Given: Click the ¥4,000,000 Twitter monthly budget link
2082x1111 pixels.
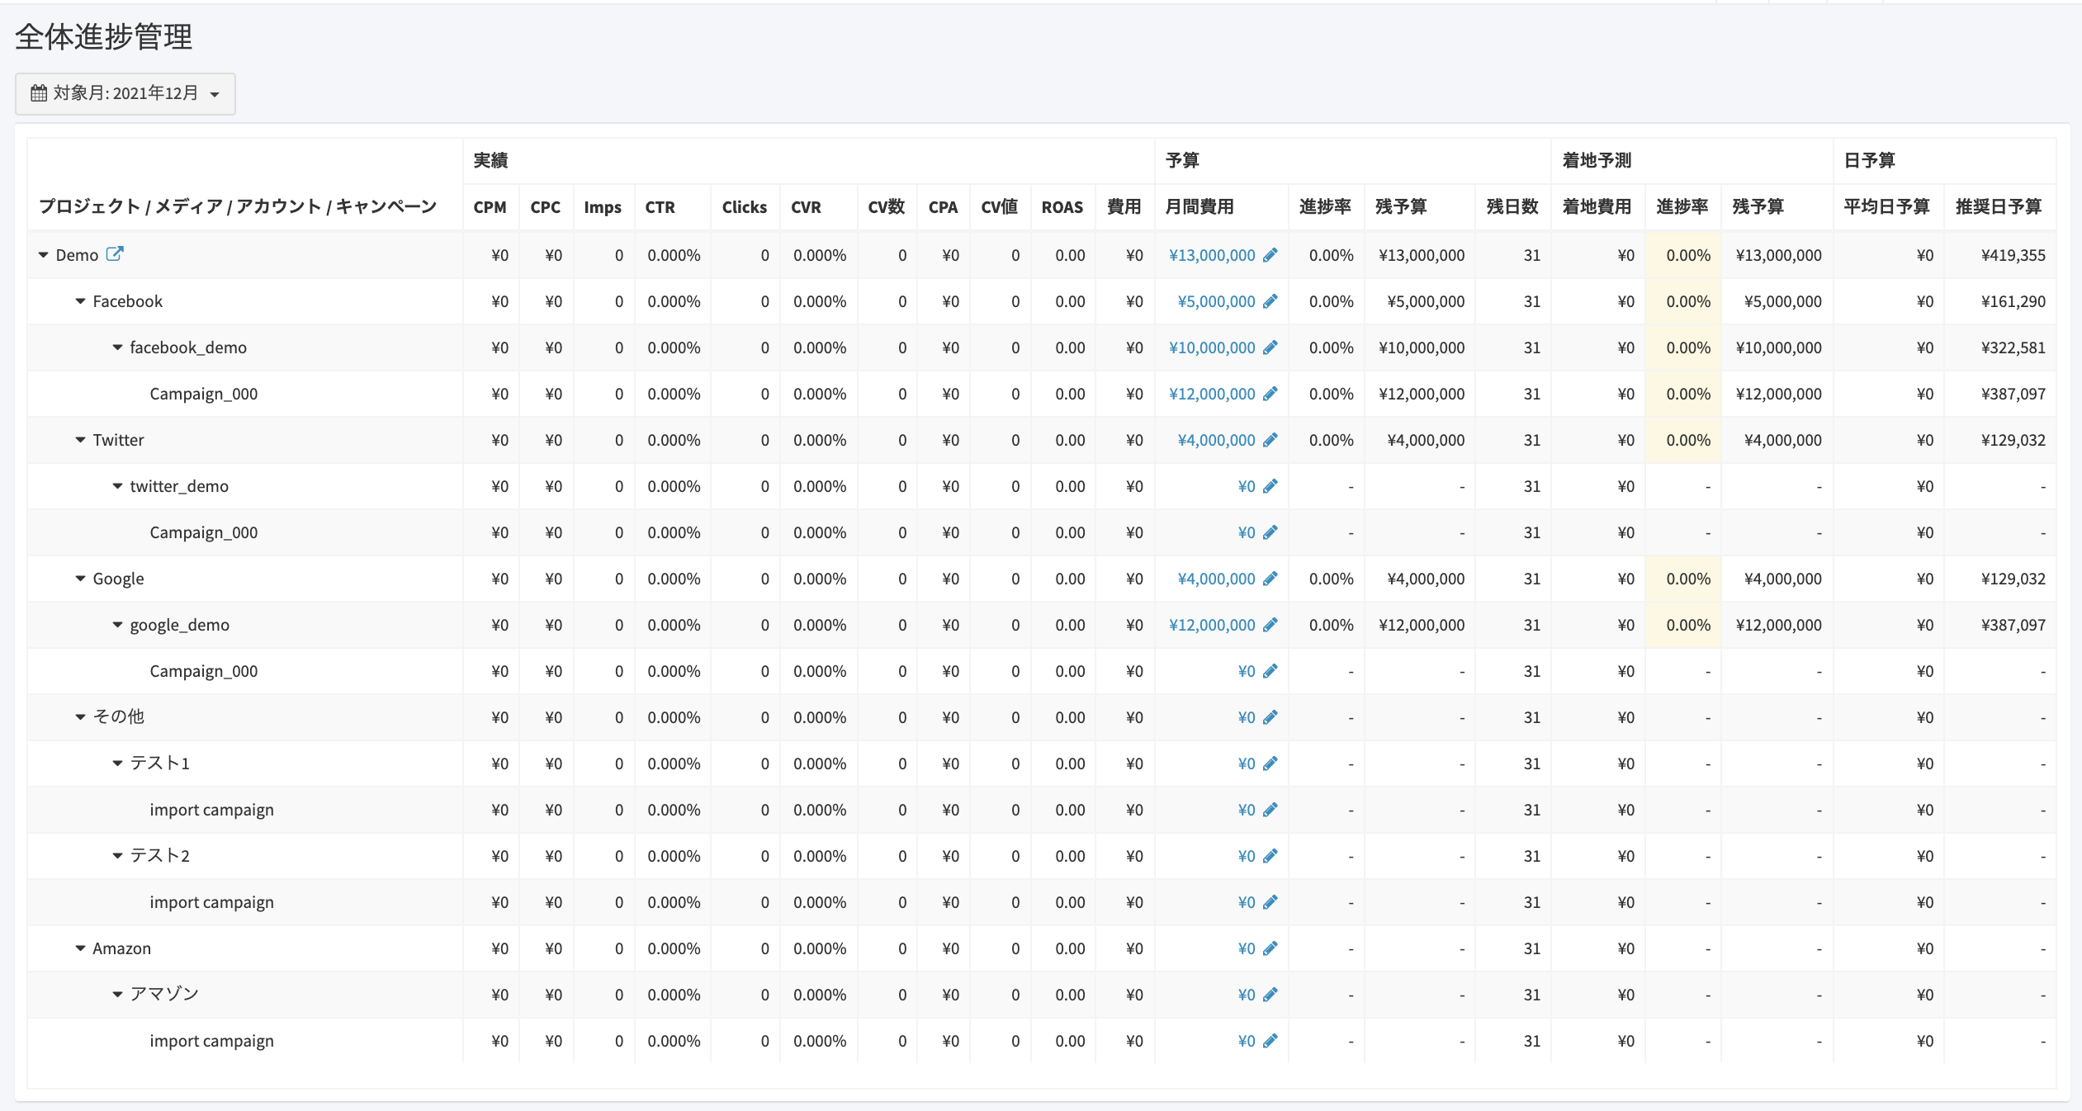Looking at the screenshot, I should (x=1215, y=440).
